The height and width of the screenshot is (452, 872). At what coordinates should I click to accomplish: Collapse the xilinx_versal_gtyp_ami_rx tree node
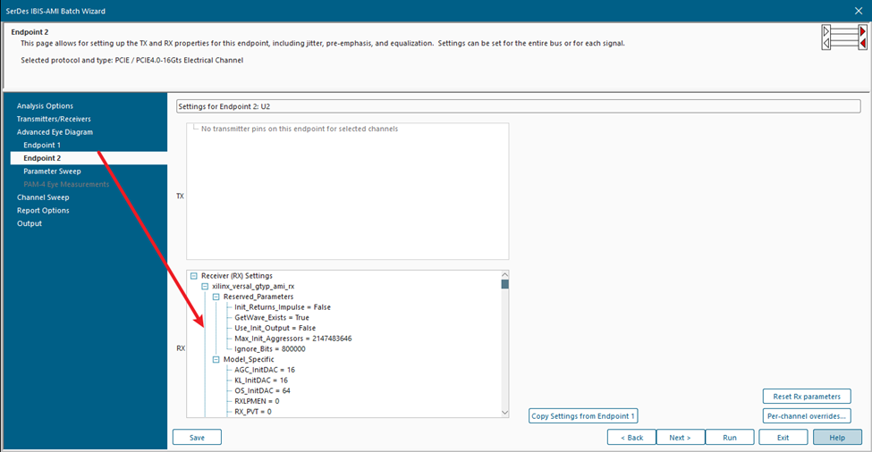click(205, 286)
